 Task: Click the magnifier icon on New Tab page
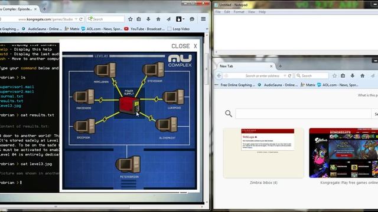click(229, 114)
